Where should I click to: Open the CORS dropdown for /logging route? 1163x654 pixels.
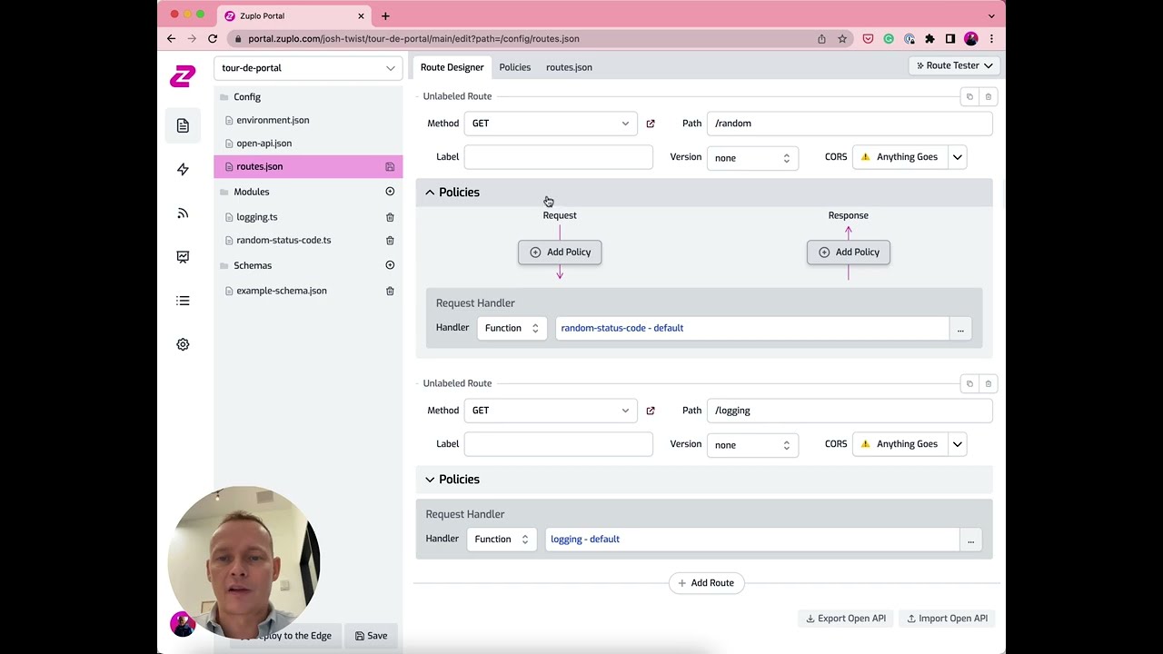click(957, 444)
